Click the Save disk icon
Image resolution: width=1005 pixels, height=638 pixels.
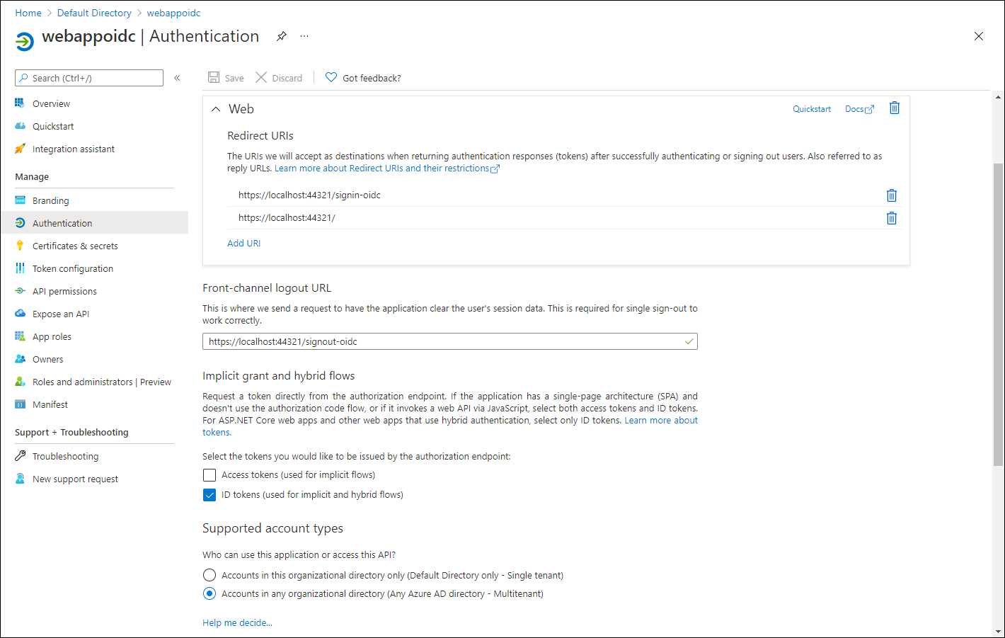tap(214, 77)
